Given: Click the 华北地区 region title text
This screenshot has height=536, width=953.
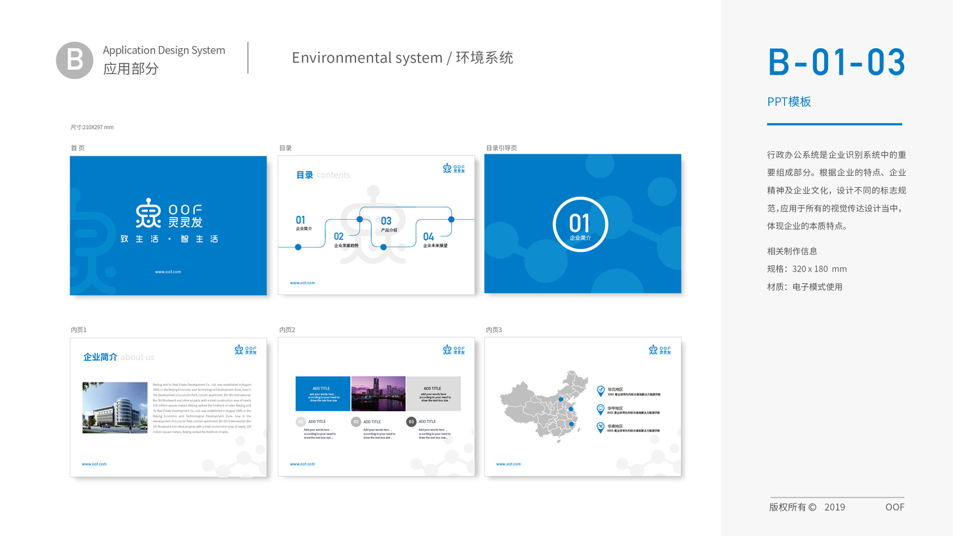Looking at the screenshot, I should coord(615,389).
